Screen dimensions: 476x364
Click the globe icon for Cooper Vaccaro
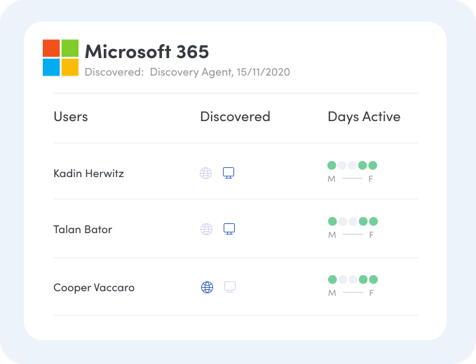point(207,287)
